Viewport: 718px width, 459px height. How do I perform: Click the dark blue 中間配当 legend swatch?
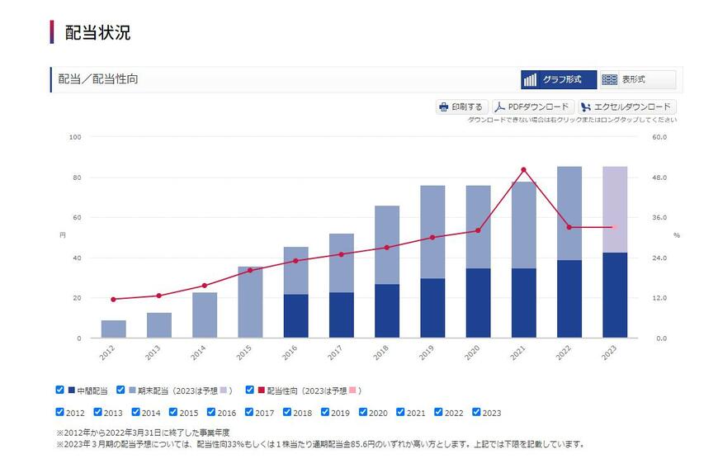tap(72, 390)
